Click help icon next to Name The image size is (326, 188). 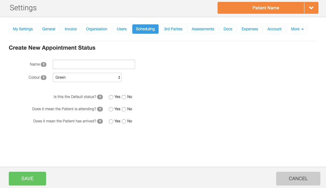pyautogui.click(x=44, y=65)
